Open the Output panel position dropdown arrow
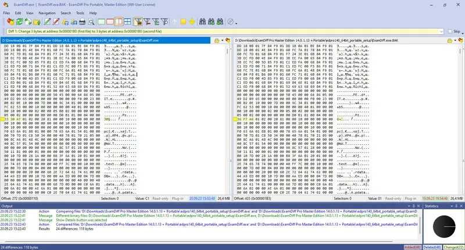The image size is (465, 250). coord(409,206)
